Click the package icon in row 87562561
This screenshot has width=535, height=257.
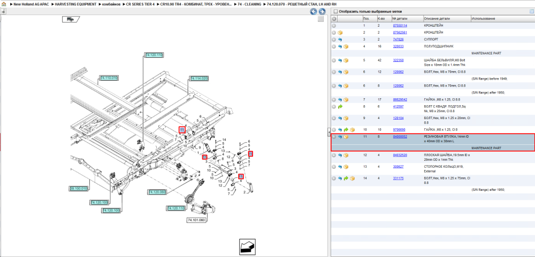(340, 33)
